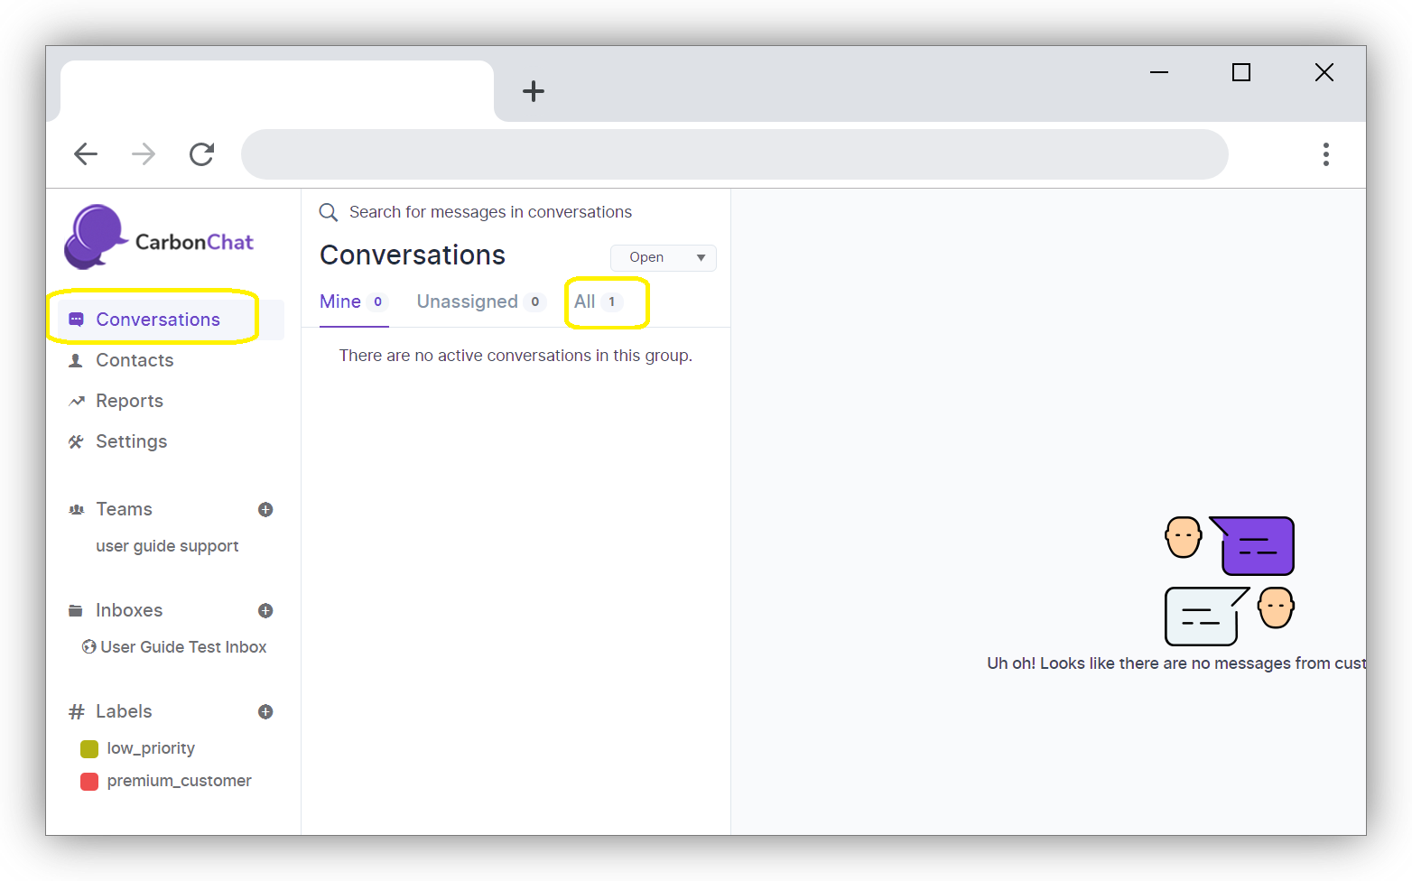Go to Settings in the sidebar
The height and width of the screenshot is (881, 1412).
[131, 441]
